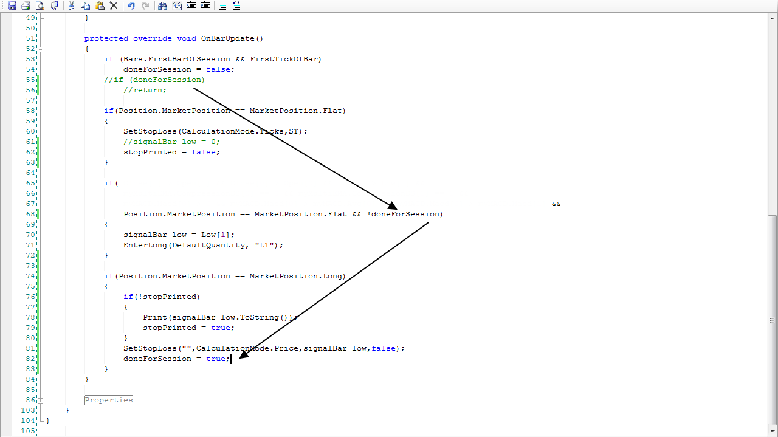Screen dimensions: 778x437
Task: Click the Save icon in toolbar
Action: coord(12,6)
